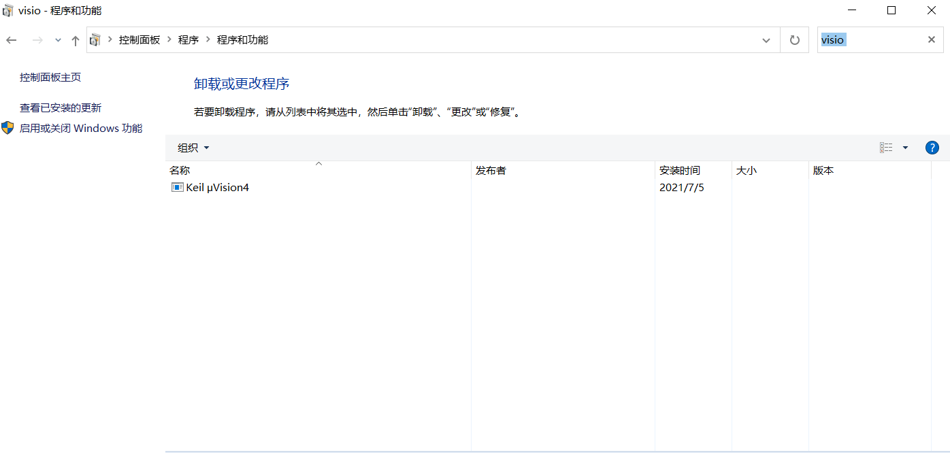Open the recent locations dropdown arrow
Viewport: 950px width, 453px height.
click(58, 40)
